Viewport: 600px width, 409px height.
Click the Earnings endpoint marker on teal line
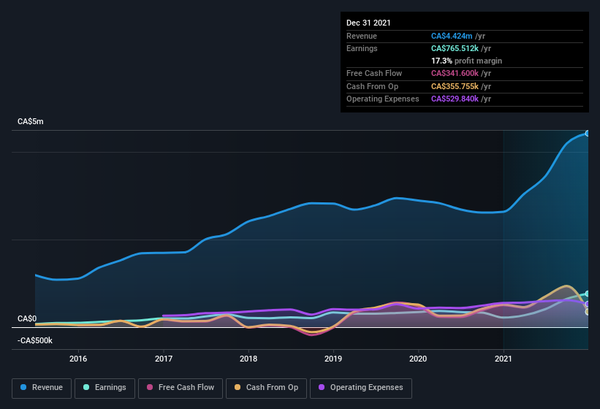point(587,294)
